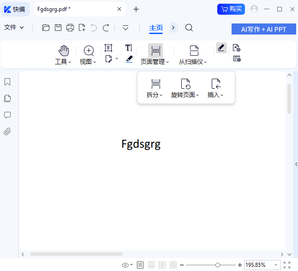Open the bookmarks sidebar panel

[x=7, y=82]
